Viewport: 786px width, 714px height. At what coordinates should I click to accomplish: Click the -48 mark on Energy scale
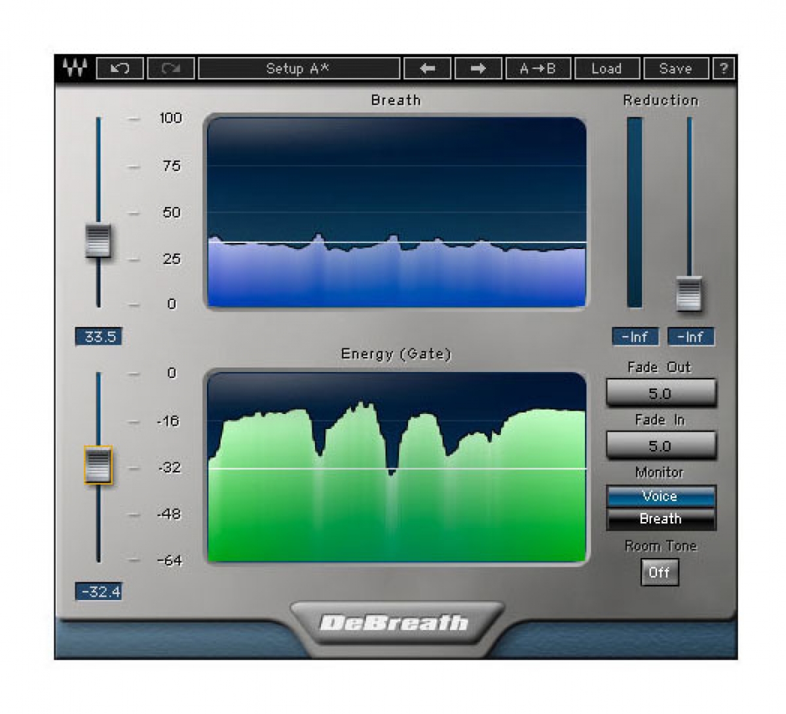tap(168, 514)
